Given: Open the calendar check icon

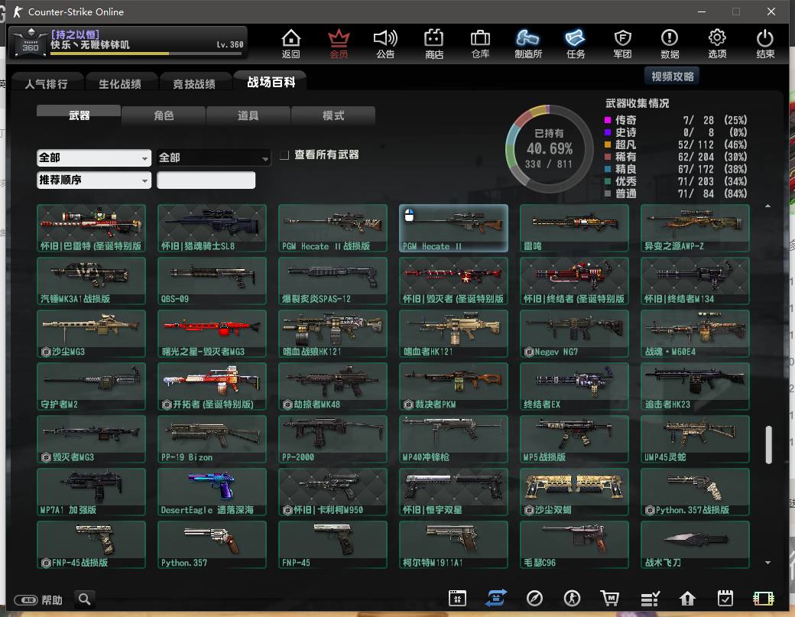Looking at the screenshot, I should pyautogui.click(x=725, y=598).
